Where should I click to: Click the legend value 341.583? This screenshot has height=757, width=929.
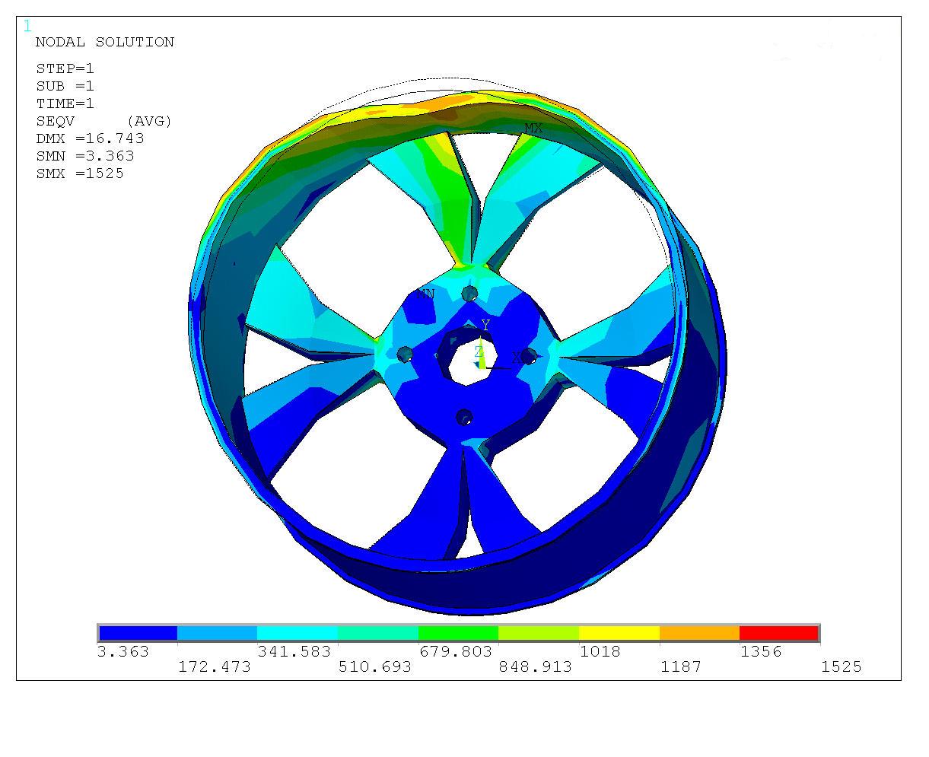pyautogui.click(x=294, y=652)
